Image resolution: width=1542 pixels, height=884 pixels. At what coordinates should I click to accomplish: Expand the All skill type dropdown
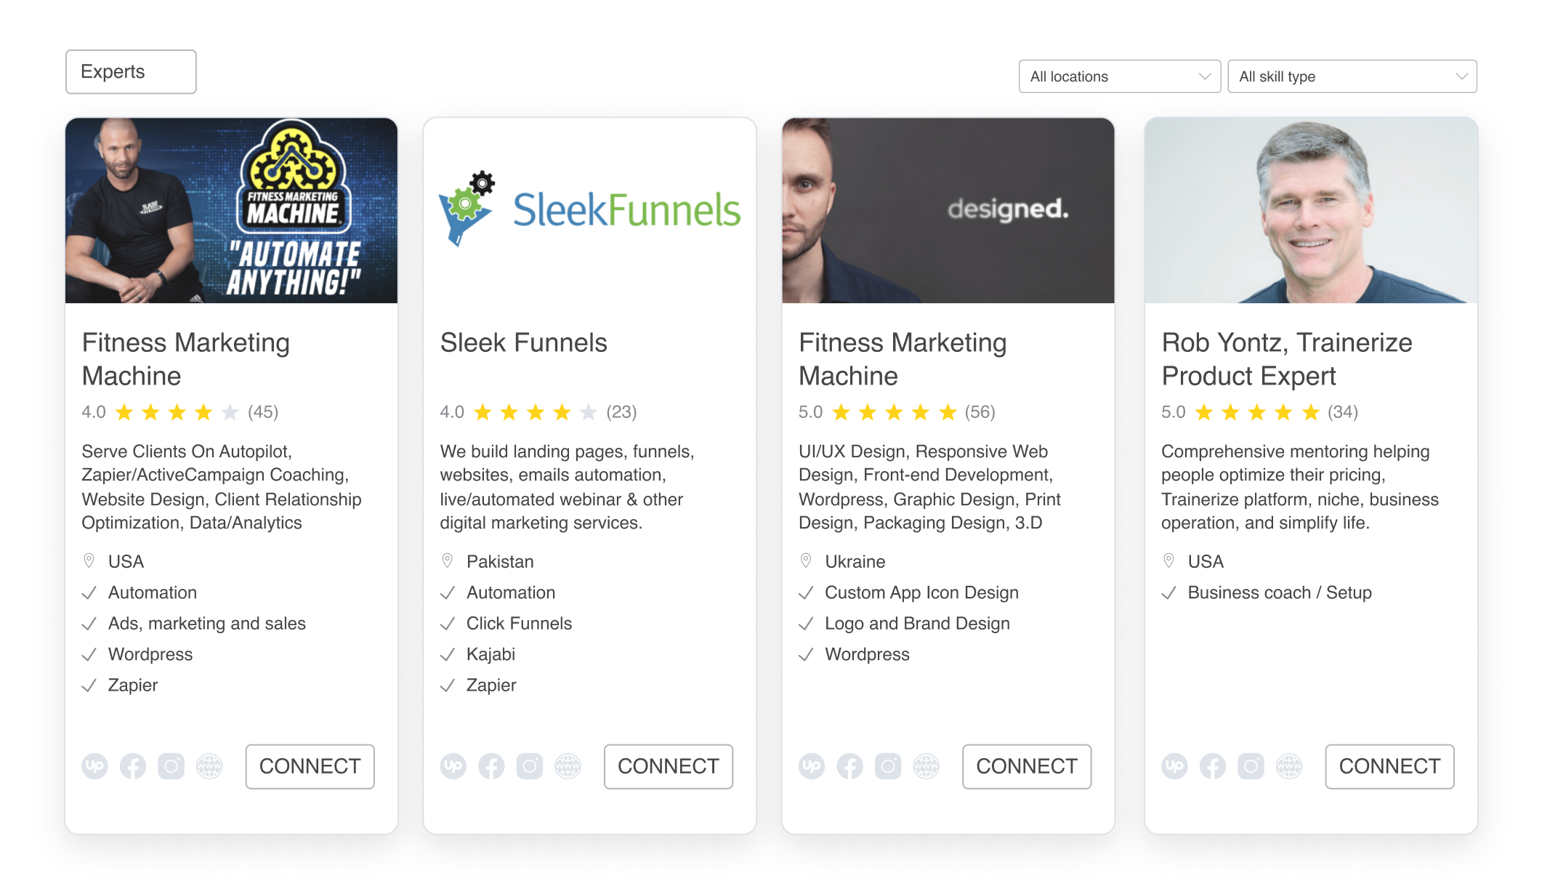(1352, 76)
